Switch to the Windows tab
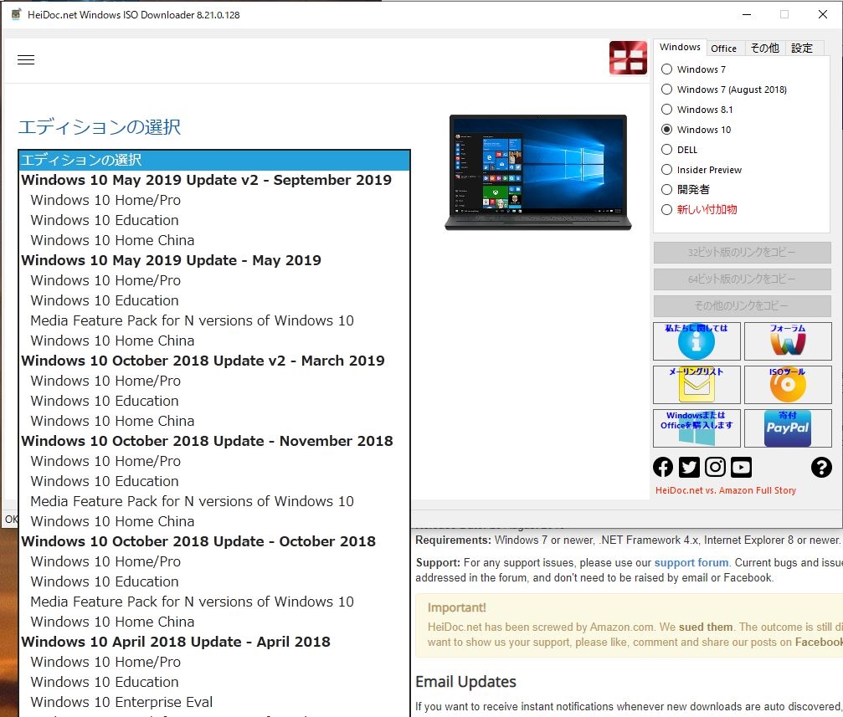 point(680,48)
